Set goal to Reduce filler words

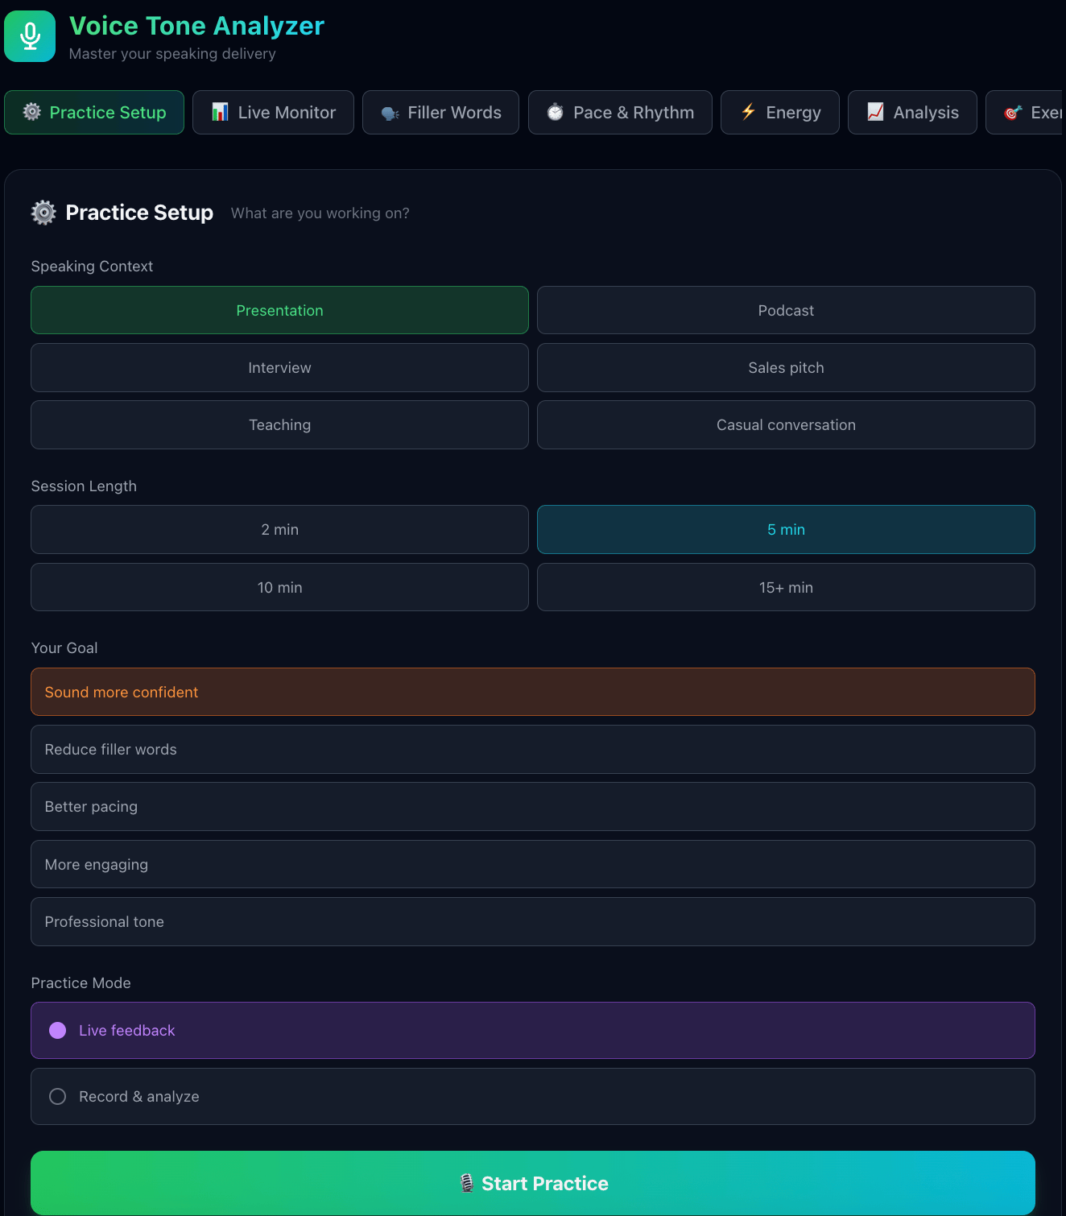(x=532, y=750)
